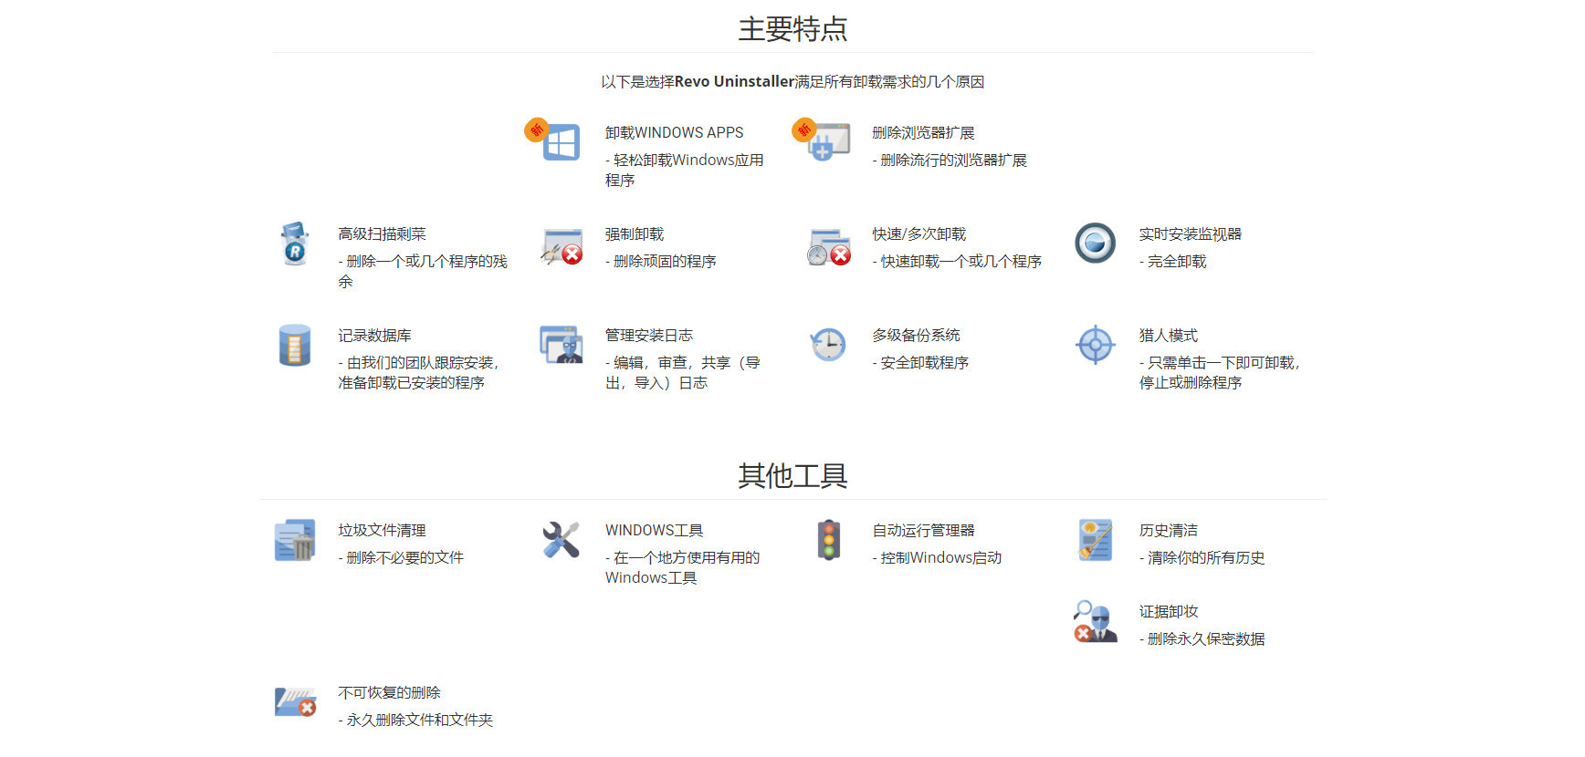Select the WINDOWS工具 tool title

[x=654, y=531]
